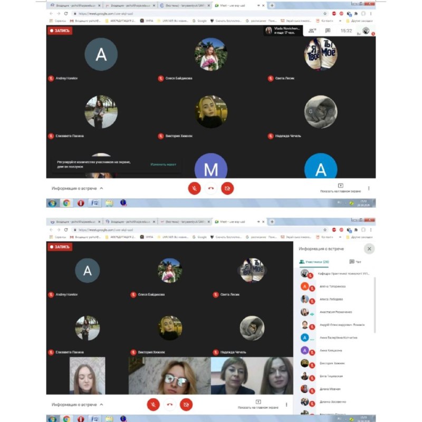Bookmark this page with star in lower Chrome
Viewport: 422px width, 422px height.
click(x=325, y=230)
